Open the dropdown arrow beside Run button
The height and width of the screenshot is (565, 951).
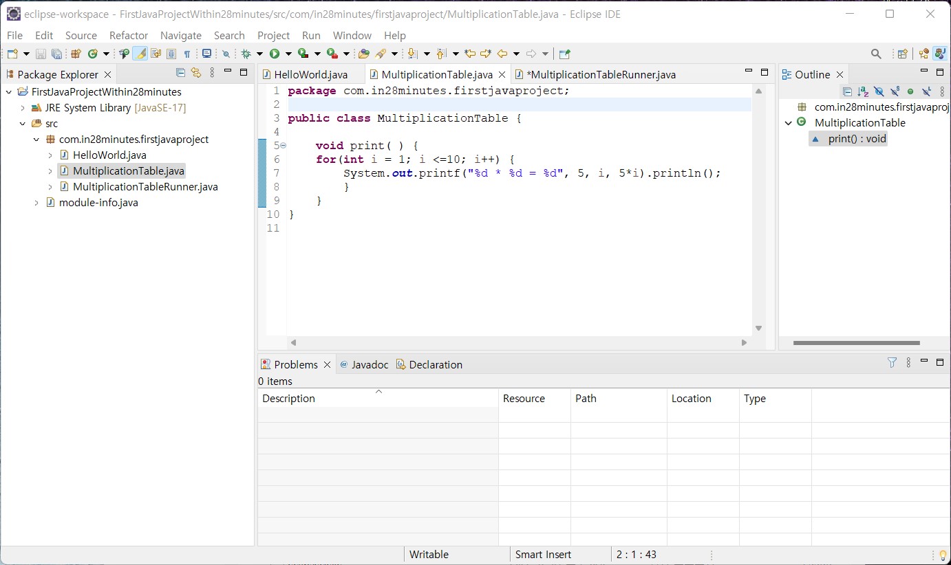pos(288,54)
